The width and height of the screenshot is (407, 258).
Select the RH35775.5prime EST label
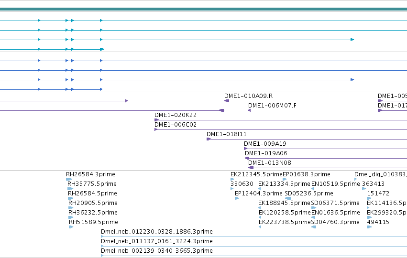pyautogui.click(x=92, y=184)
